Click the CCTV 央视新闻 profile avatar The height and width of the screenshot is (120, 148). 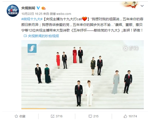pyautogui.click(x=13, y=11)
